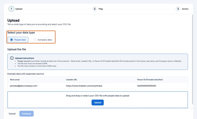This screenshot has width=197, height=119.
Task: Click the 'no more than 5,000 rows' line
Action: pyautogui.click(x=37, y=66)
